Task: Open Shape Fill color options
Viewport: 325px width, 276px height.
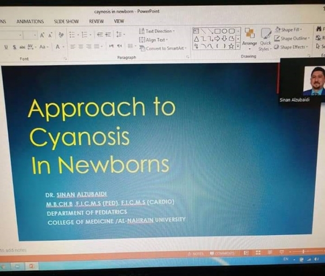Action: click(289, 30)
